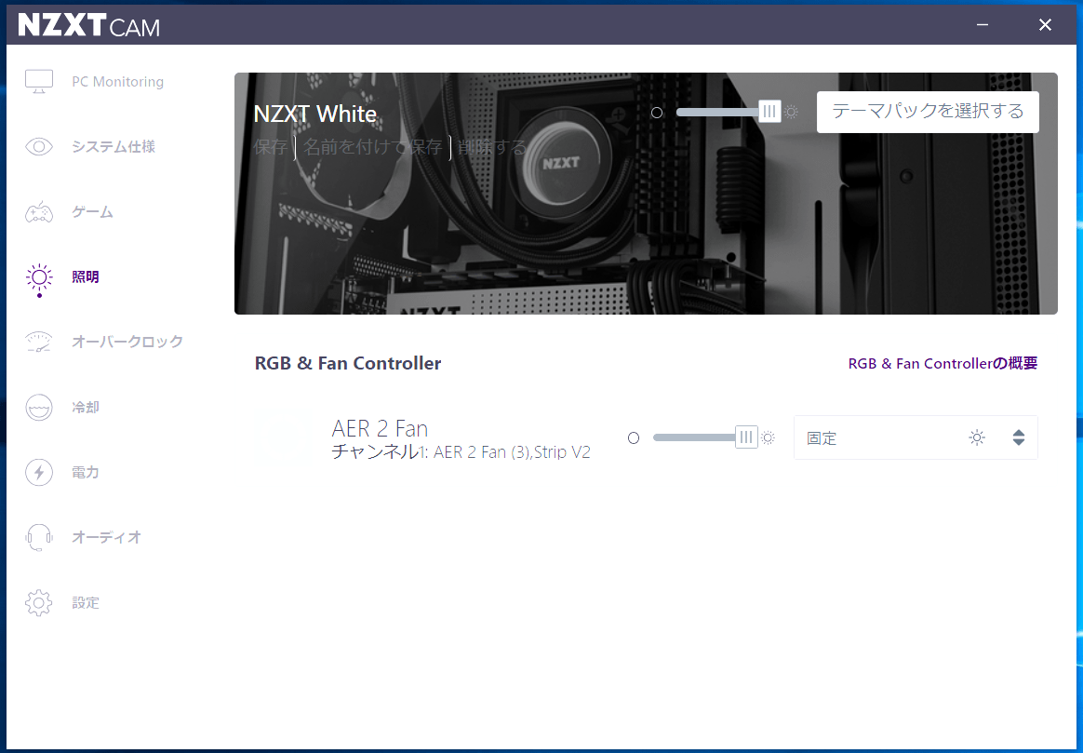
Task: Click the RGB & Fan Controller heading
Action: point(347,363)
